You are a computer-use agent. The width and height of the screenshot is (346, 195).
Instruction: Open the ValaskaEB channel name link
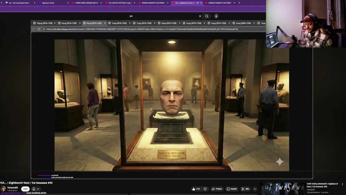point(12,187)
